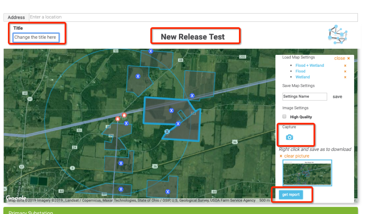Remove the Wetland saved setting with its x
This screenshot has height=214, width=367.
(x=345, y=77)
